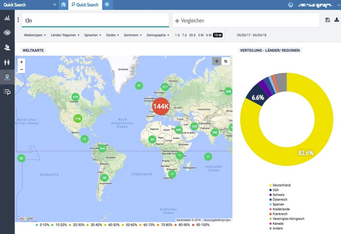The image size is (341, 234).
Task: Expand the Quick Search header chevron
Action: click(54, 4)
